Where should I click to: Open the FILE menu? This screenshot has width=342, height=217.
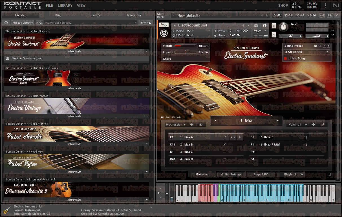(x=49, y=5)
